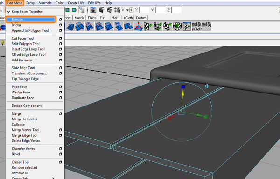280x179 pixels.
Task: Apply Automatic Mapping checker icon with green T
Action: [x=177, y=27]
